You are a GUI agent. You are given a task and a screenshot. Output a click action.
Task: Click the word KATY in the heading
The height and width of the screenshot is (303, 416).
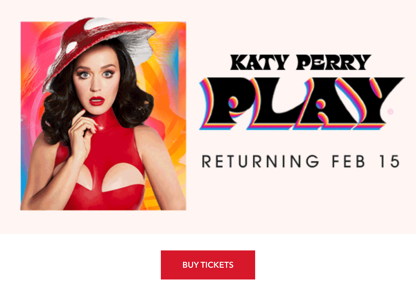point(258,63)
